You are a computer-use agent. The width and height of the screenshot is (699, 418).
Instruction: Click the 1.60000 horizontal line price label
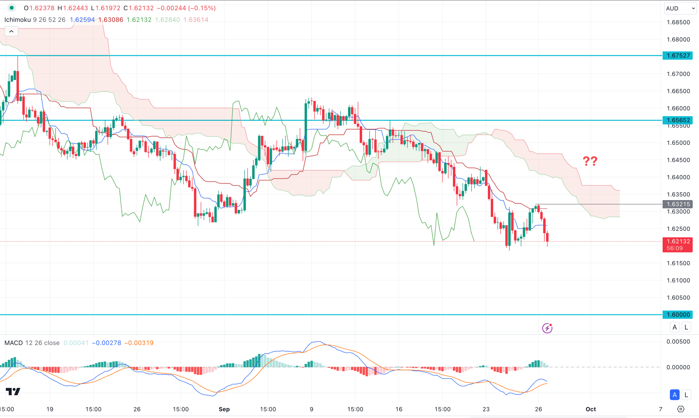pyautogui.click(x=678, y=314)
